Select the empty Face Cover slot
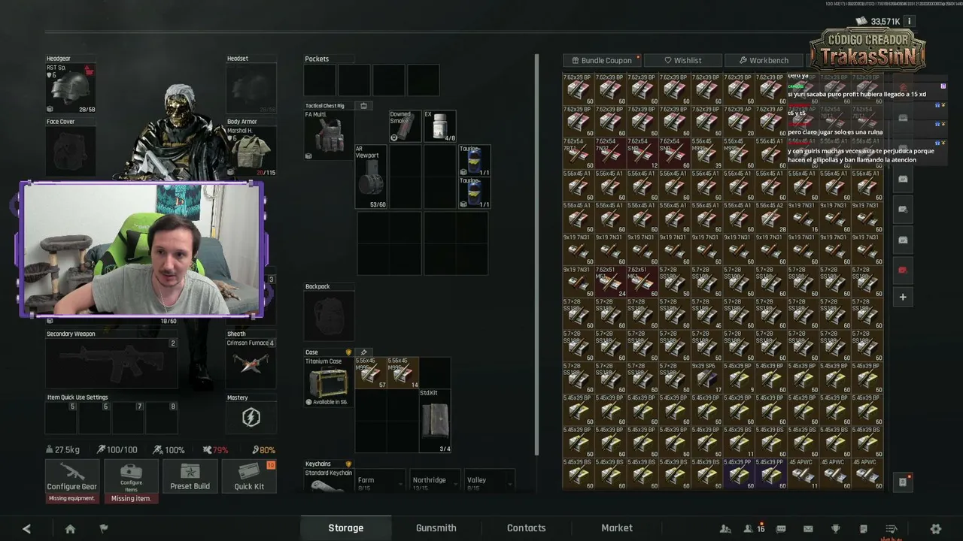Viewport: 963px width, 541px height. (71, 151)
